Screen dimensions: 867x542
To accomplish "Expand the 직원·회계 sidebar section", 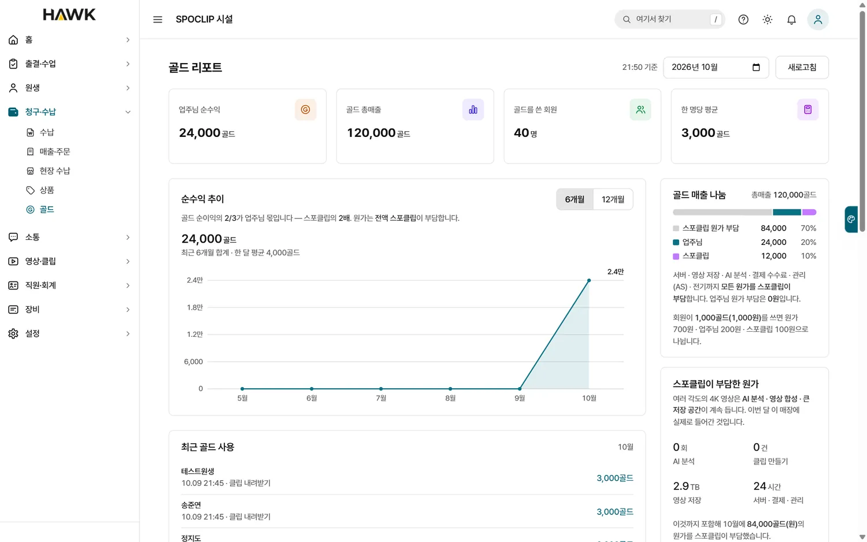I will pos(69,285).
